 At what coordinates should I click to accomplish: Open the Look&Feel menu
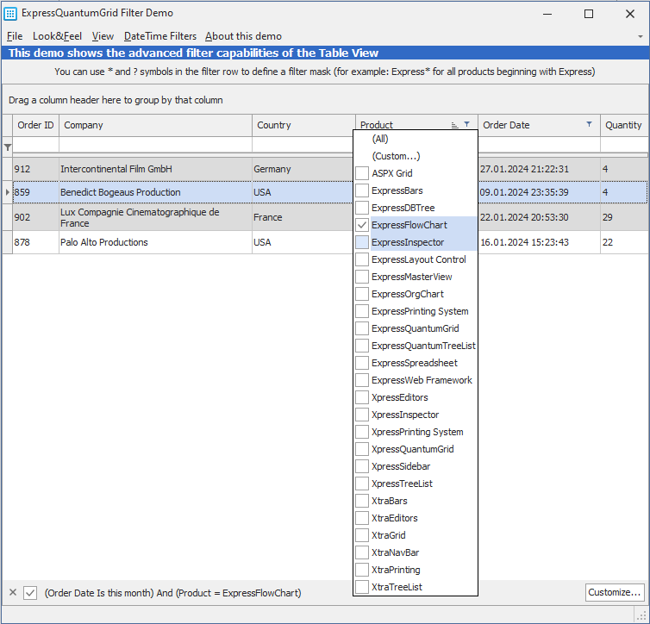pos(57,36)
